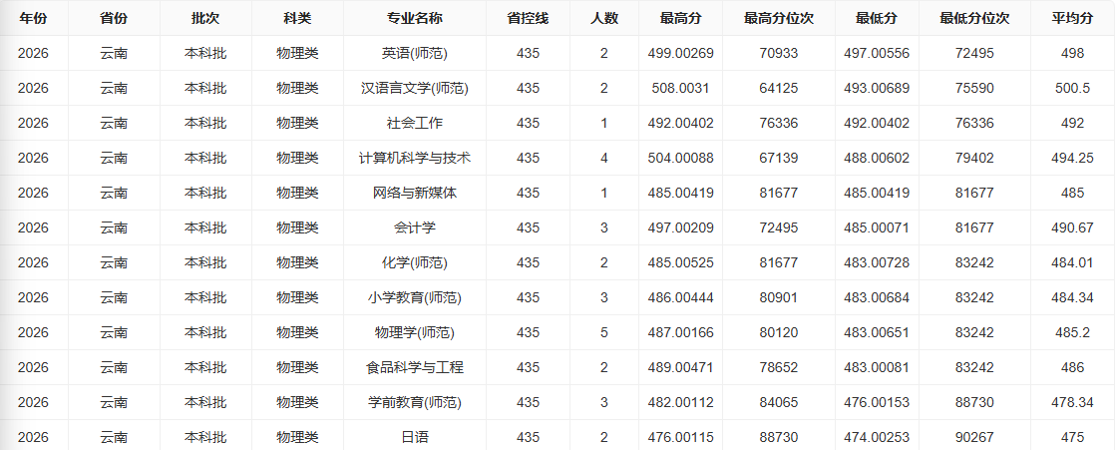Click average score 484.01

[x=1072, y=263]
